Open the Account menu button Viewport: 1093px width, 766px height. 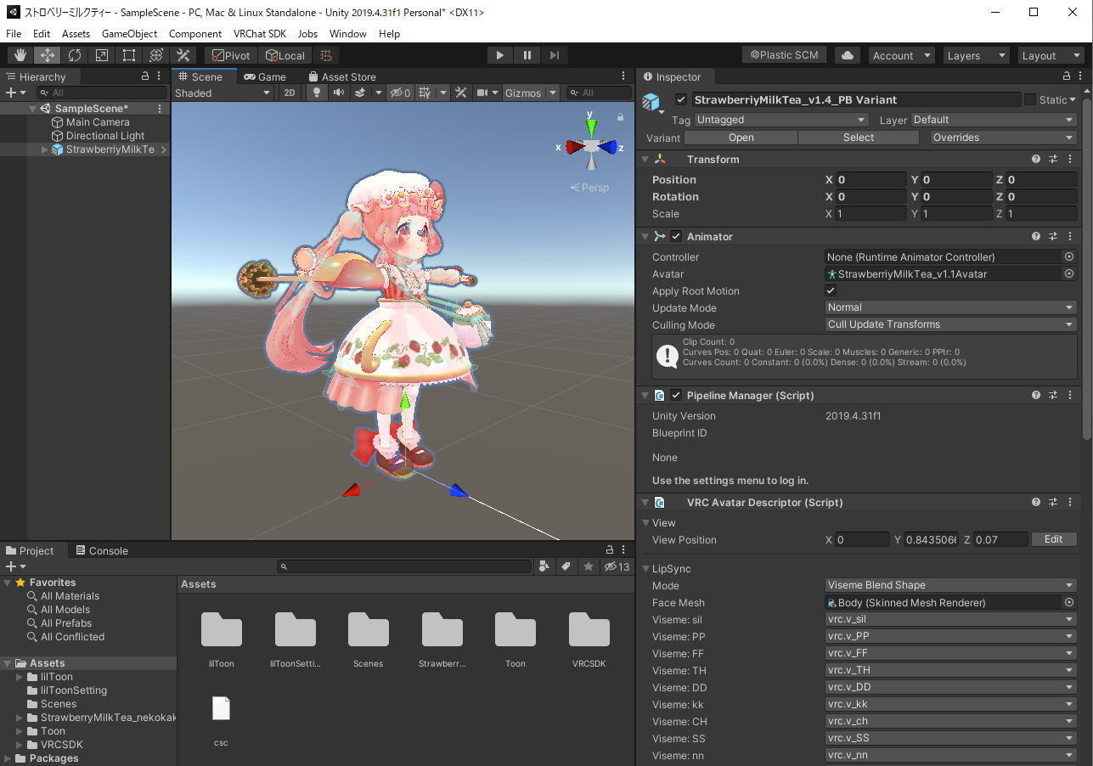click(x=902, y=55)
